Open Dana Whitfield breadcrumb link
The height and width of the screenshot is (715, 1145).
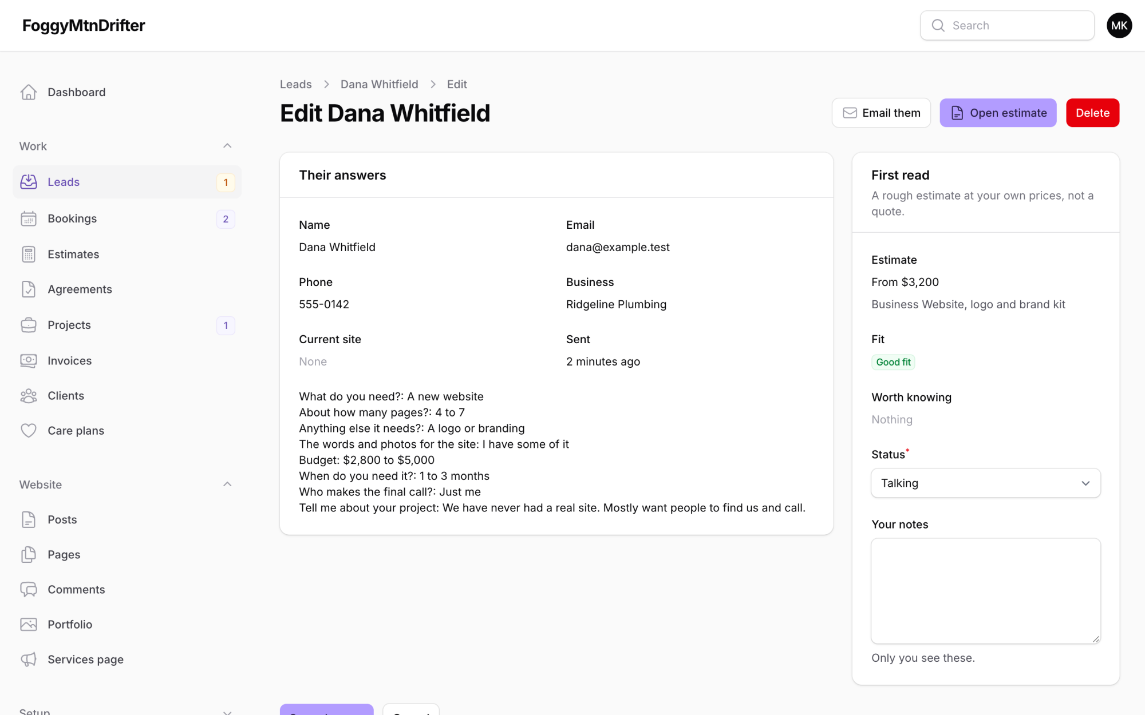379,84
